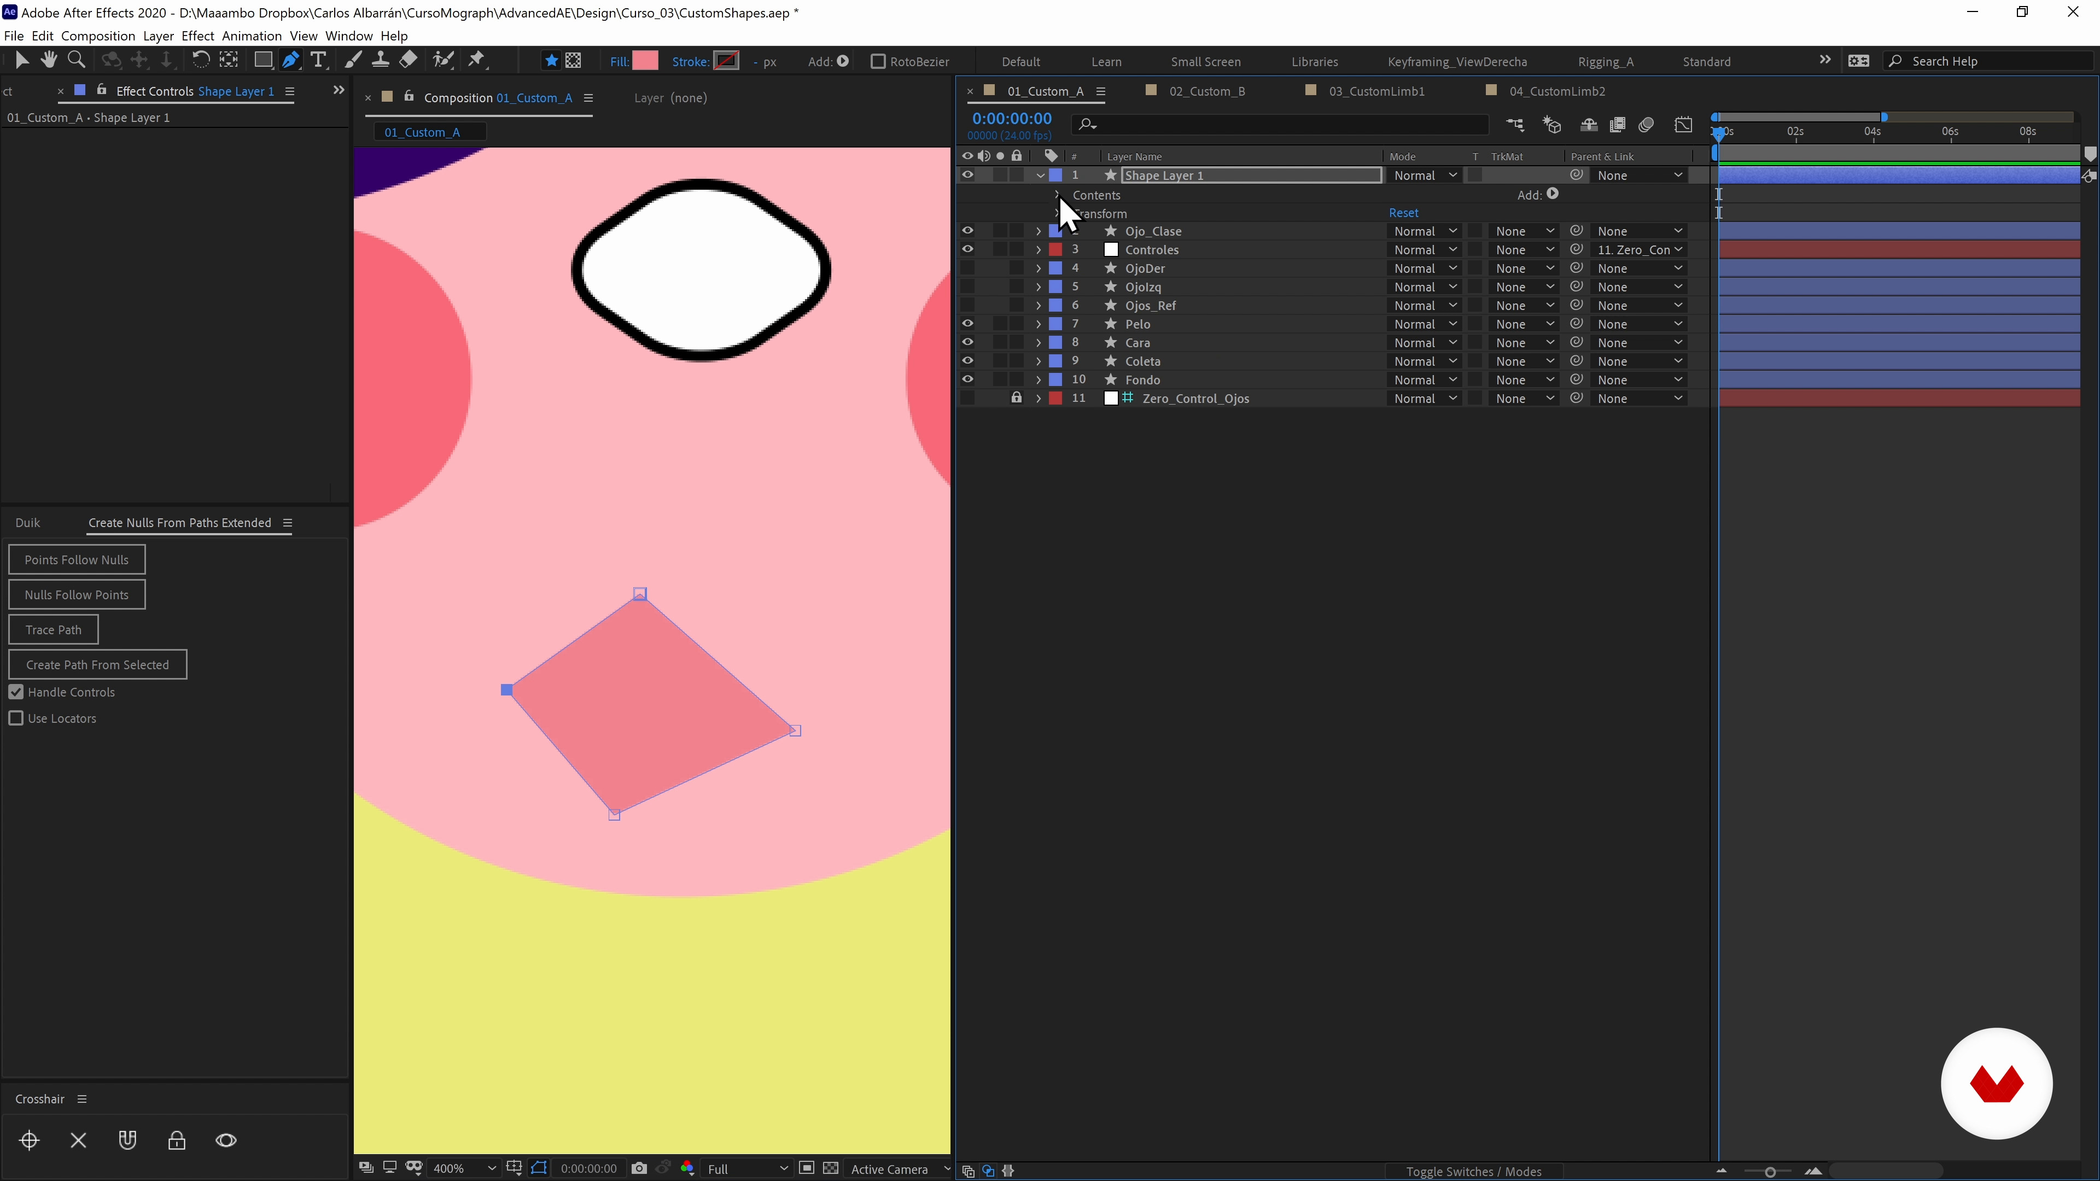
Task: Open the File menu
Action: click(14, 36)
